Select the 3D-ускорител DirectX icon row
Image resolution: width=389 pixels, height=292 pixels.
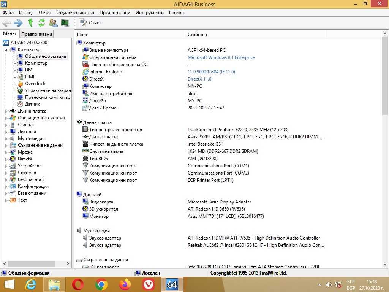85,209
